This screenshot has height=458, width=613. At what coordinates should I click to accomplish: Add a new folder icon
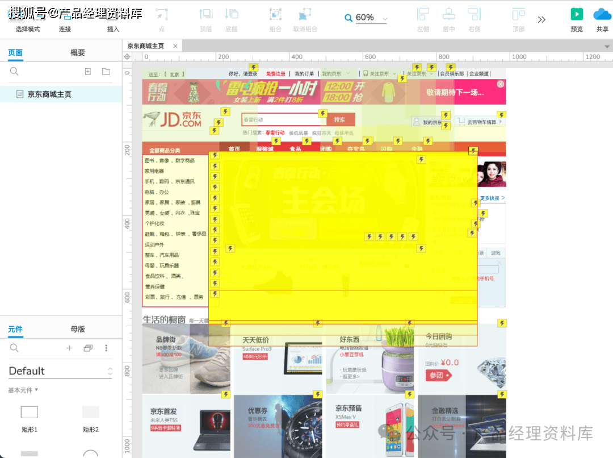pyautogui.click(x=106, y=71)
